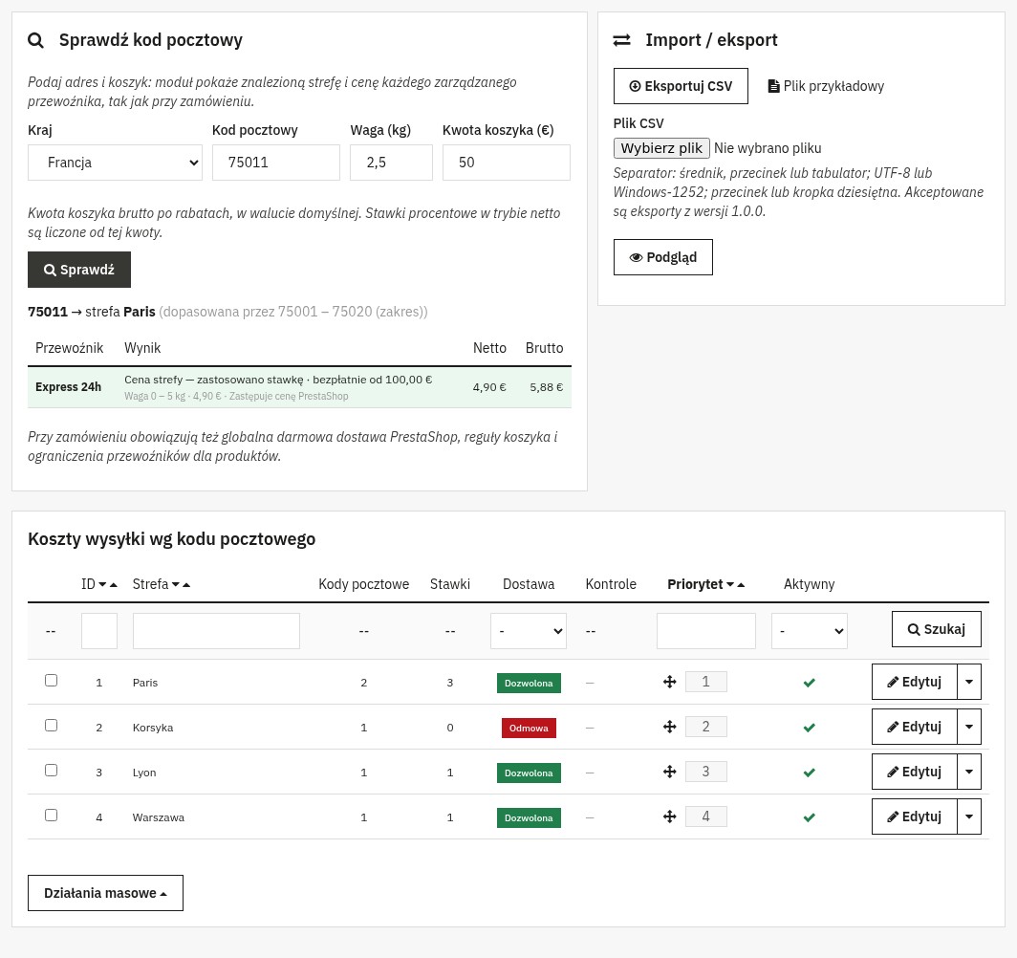
Task: Edit the Warszawa zone row
Action: click(914, 816)
